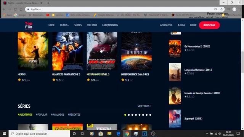Open Task View on the taskbar
244x137 pixels.
pos(83,134)
